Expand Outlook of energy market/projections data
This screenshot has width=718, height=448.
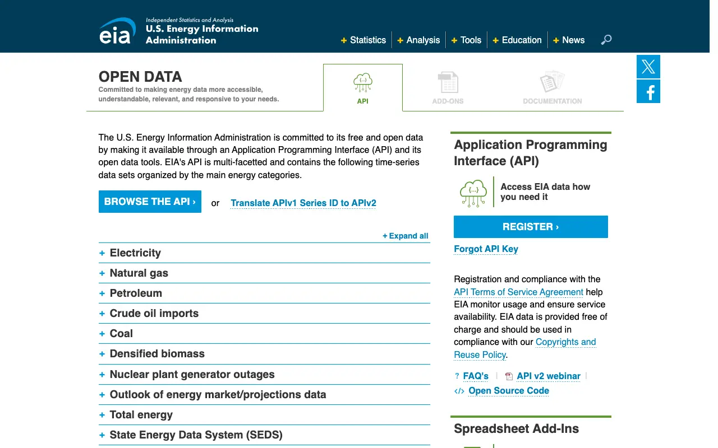coord(264,395)
